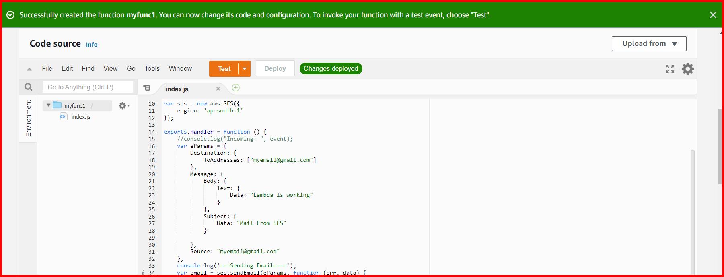This screenshot has width=724, height=277.
Task: Open the file tree settings gear
Action: point(123,106)
